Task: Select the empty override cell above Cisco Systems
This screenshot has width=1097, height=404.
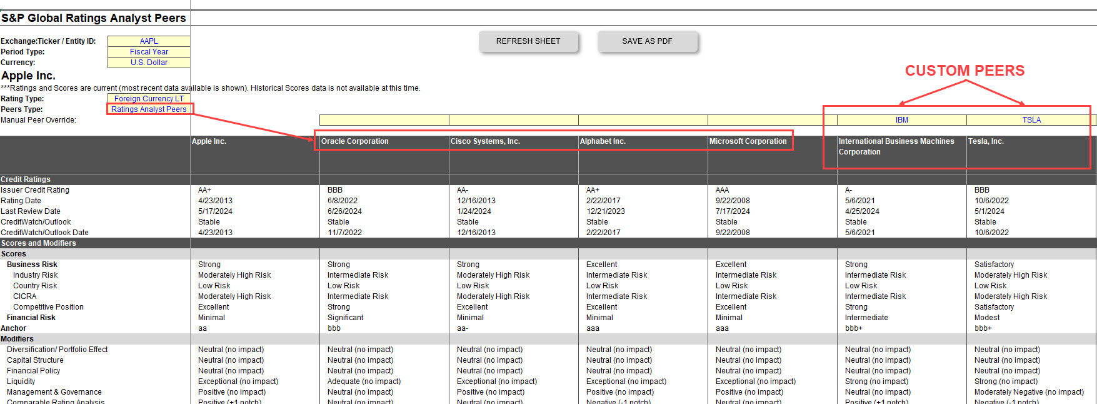Action: point(514,120)
